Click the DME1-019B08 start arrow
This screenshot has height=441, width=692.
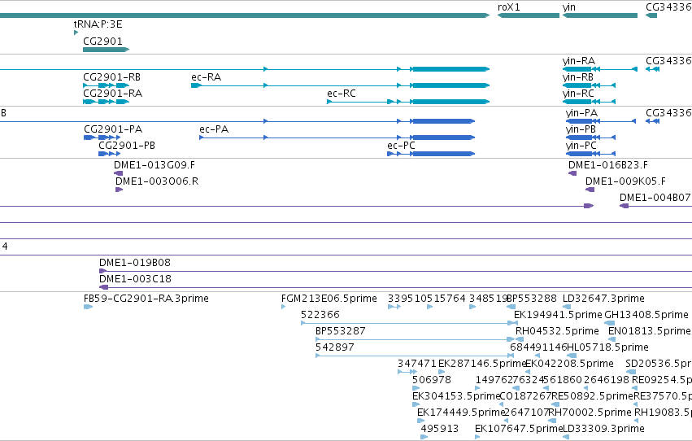tap(102, 271)
